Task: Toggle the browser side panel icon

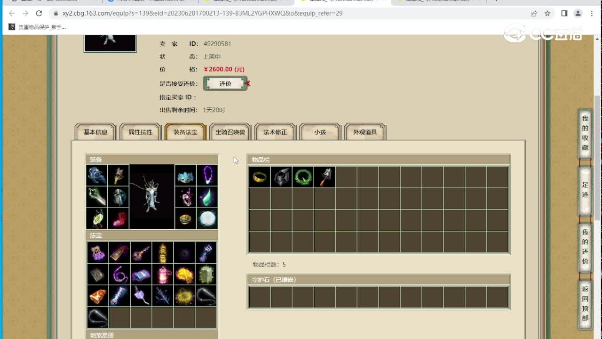Action: (564, 13)
